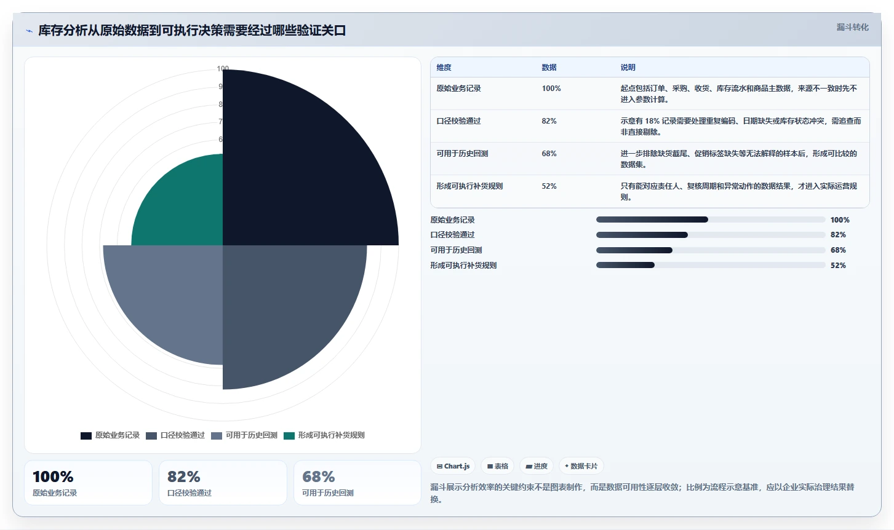
Task: Open the 68% 可用于历史回测 stat card
Action: click(357, 483)
